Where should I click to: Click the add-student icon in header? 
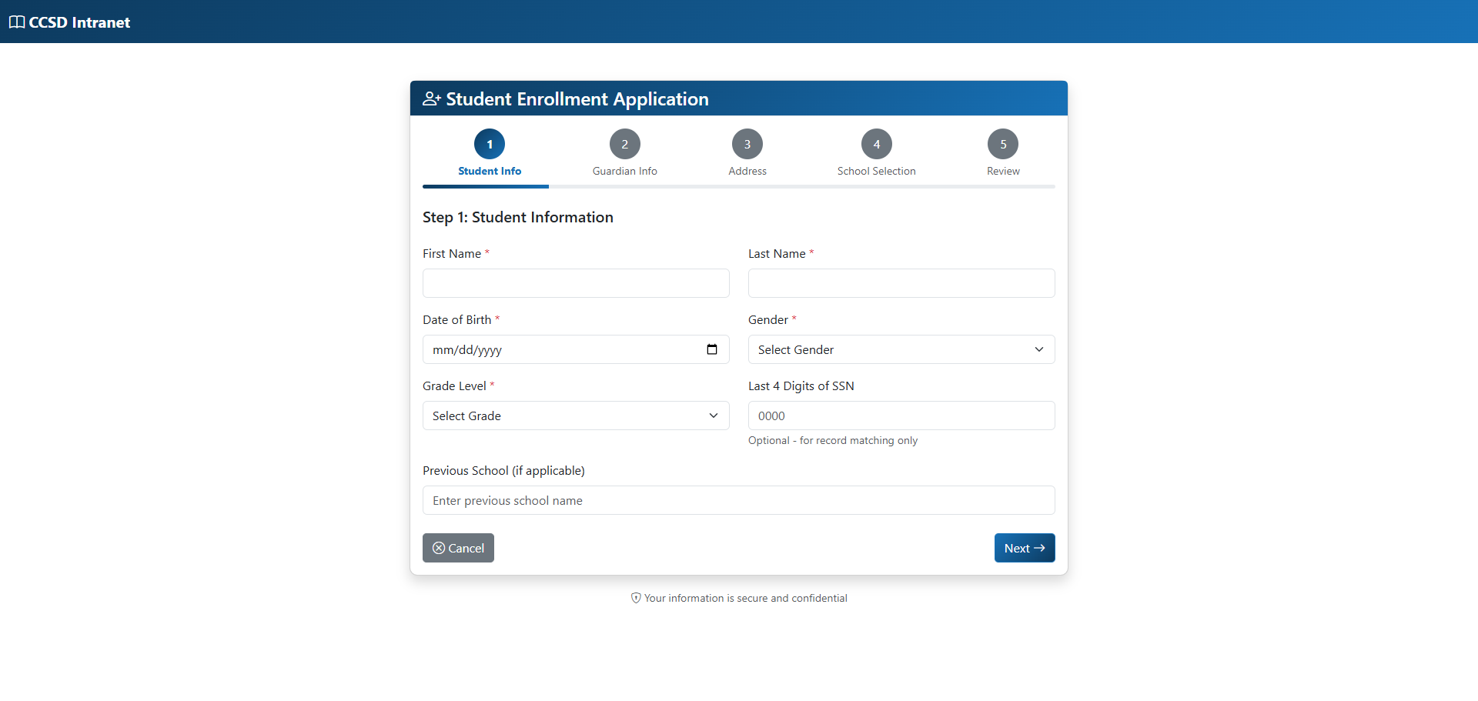[432, 99]
